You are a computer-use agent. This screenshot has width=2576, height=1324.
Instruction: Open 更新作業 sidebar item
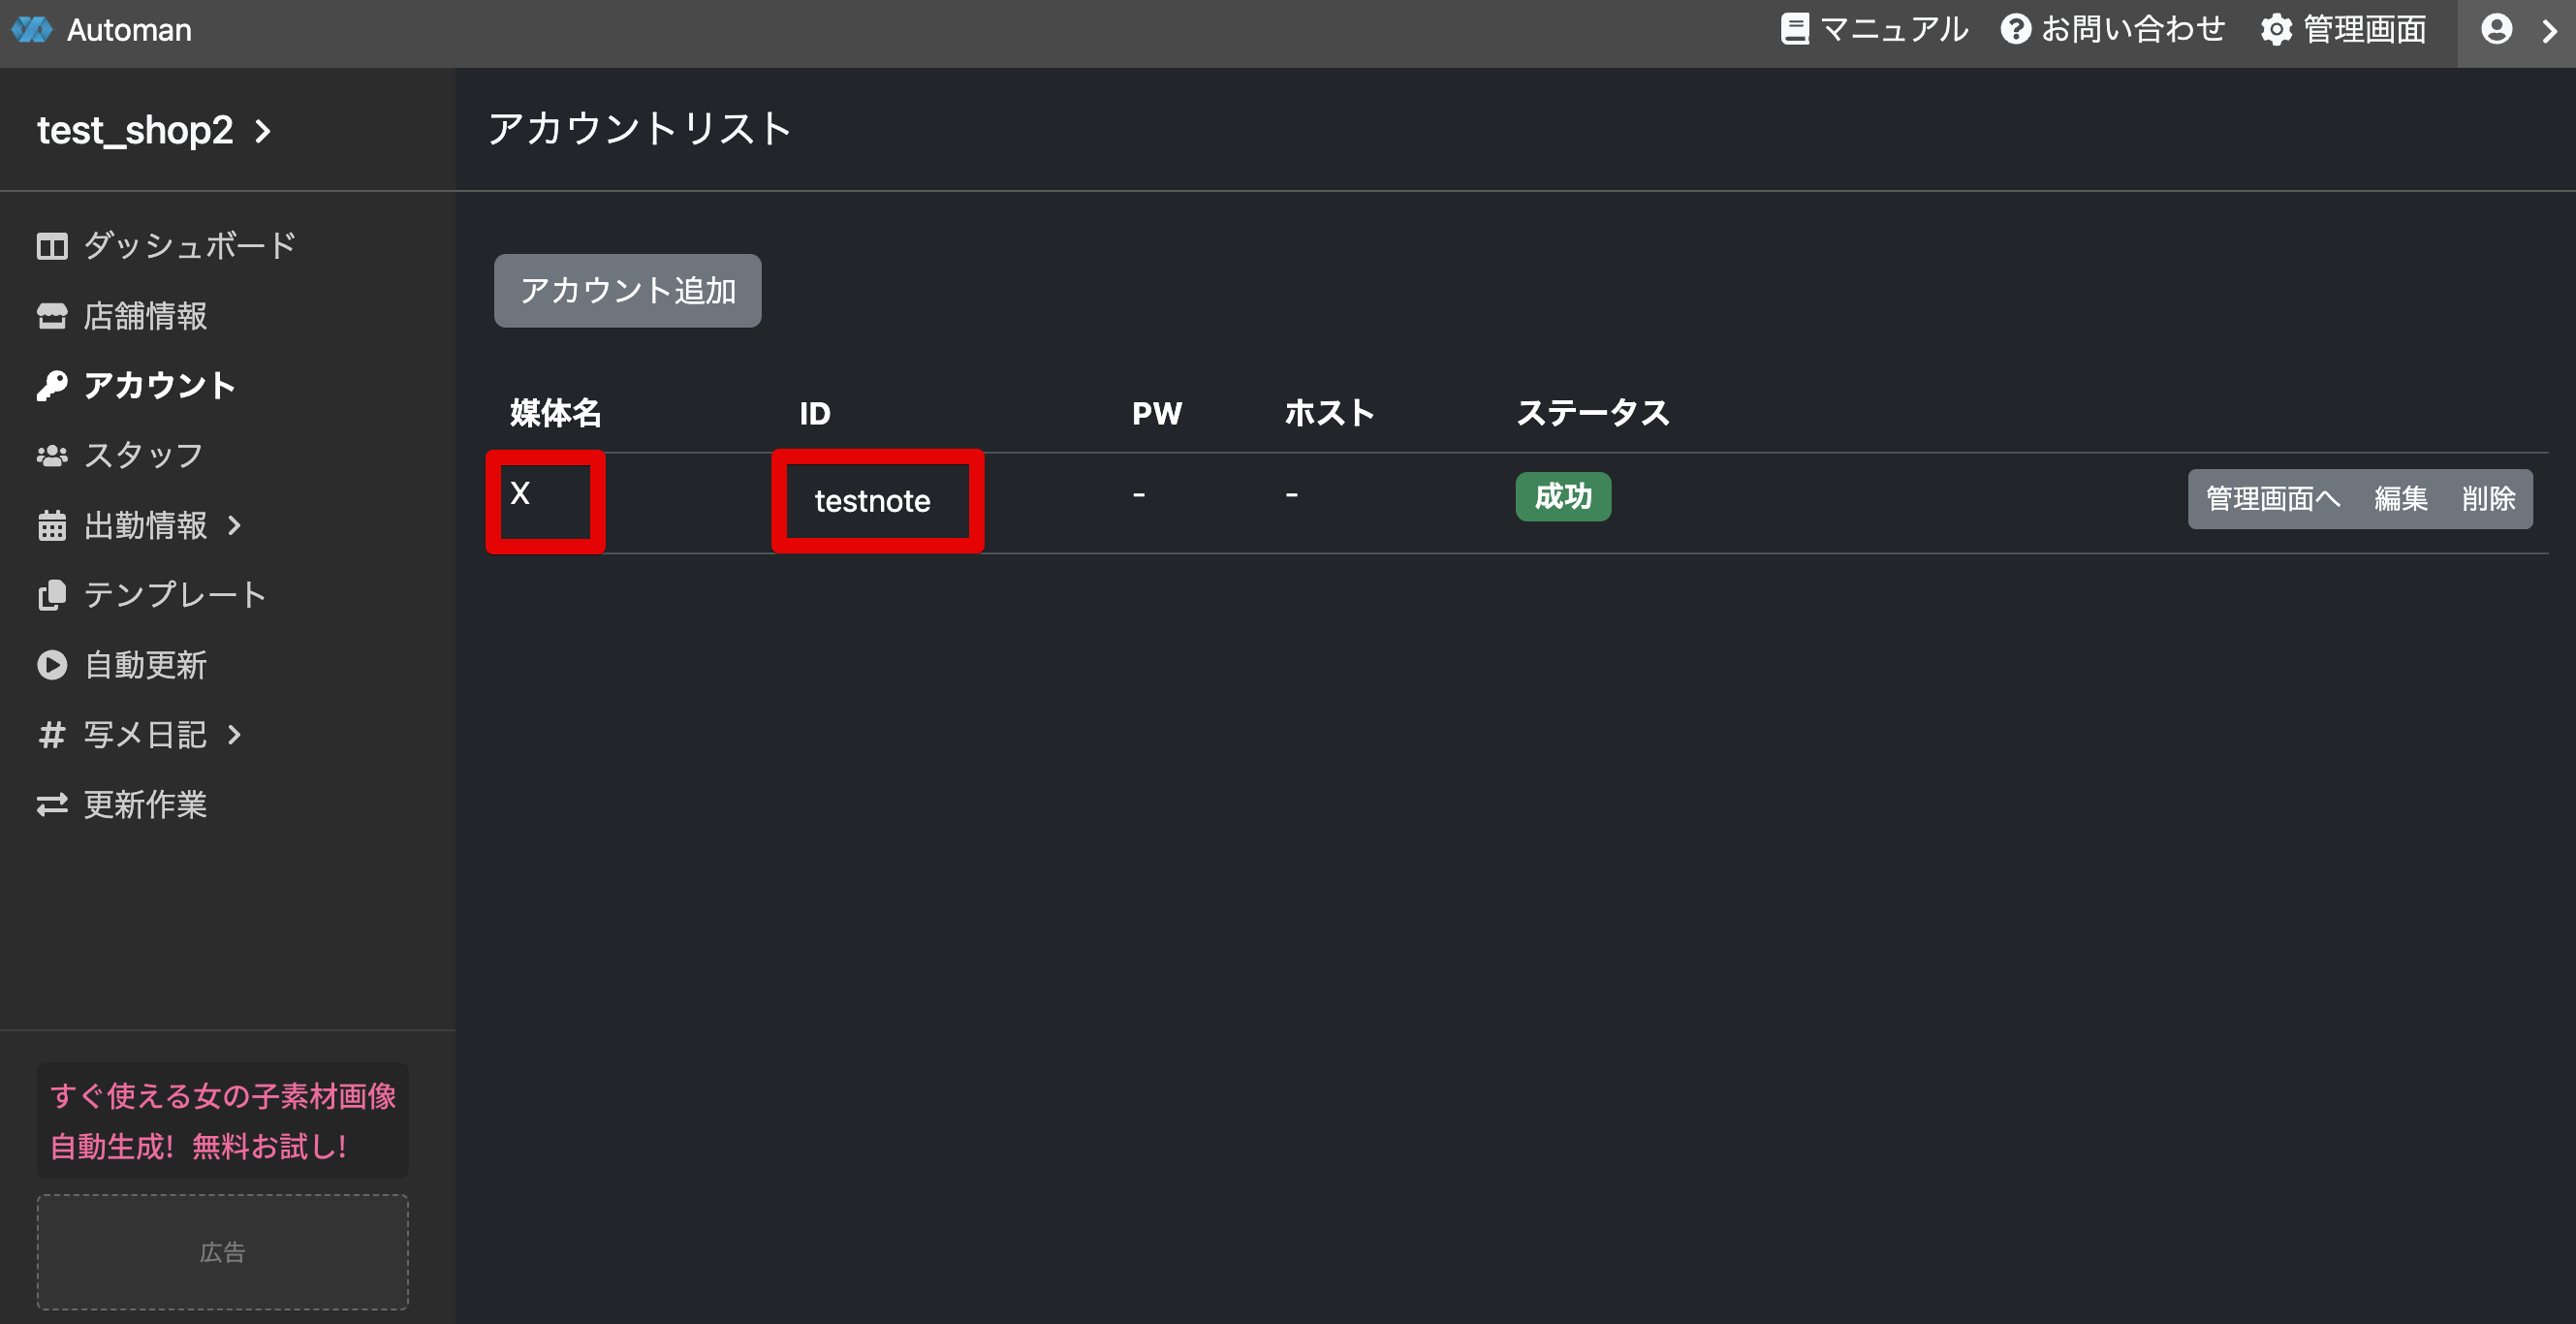145,804
